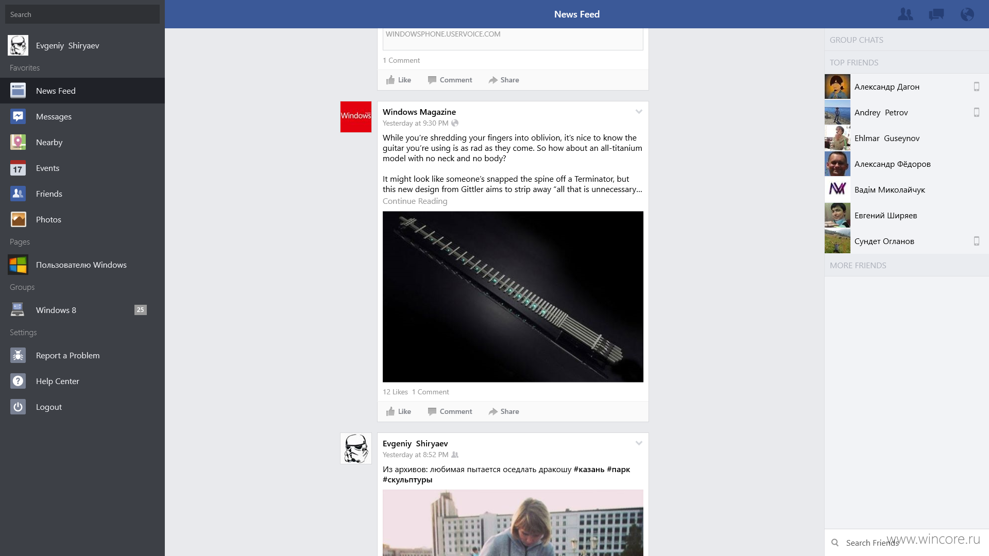Open chat with Andrey Petrov
This screenshot has width=989, height=556.
coord(907,112)
